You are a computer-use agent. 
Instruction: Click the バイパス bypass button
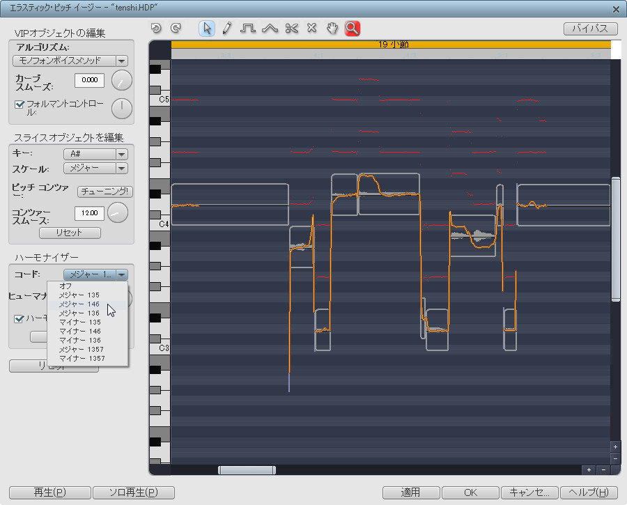click(591, 29)
